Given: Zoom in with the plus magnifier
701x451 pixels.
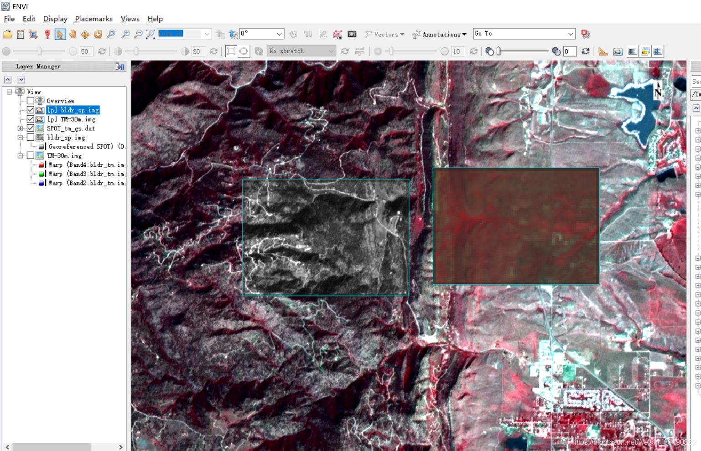Looking at the screenshot, I should (x=125, y=34).
